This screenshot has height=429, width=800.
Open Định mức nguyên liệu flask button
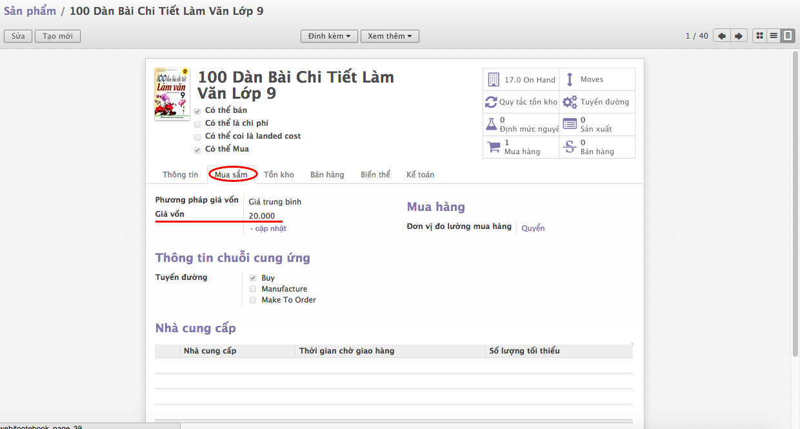[x=521, y=125]
